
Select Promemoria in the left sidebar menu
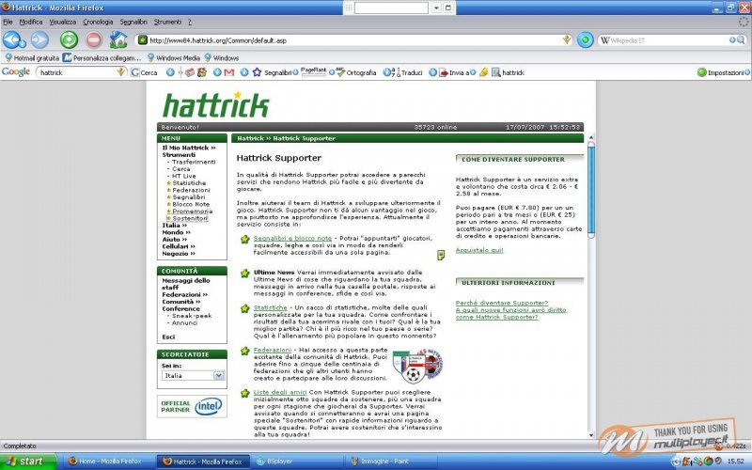click(192, 211)
